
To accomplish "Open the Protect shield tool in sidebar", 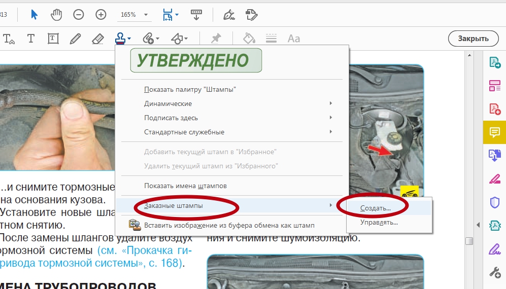I will point(494,203).
